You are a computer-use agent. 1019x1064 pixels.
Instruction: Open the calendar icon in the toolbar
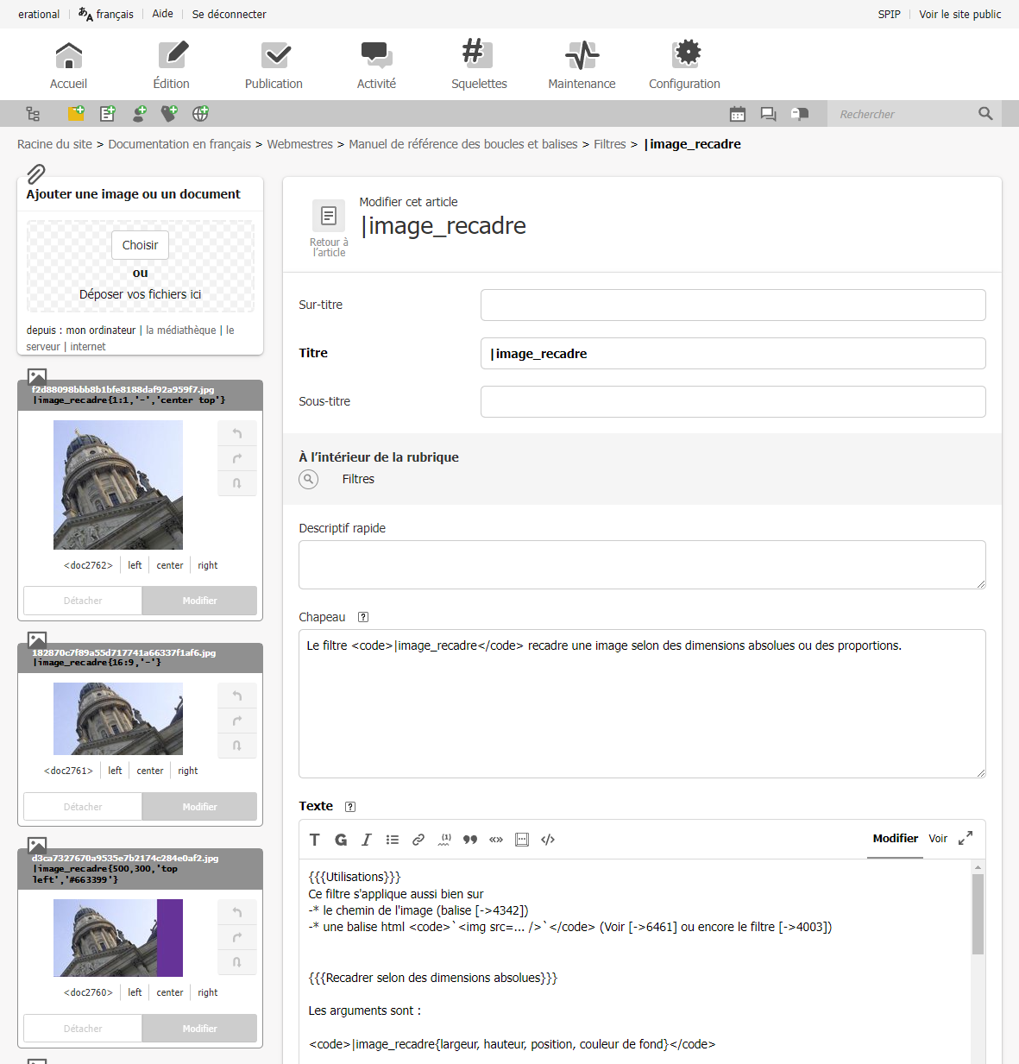pyautogui.click(x=738, y=114)
